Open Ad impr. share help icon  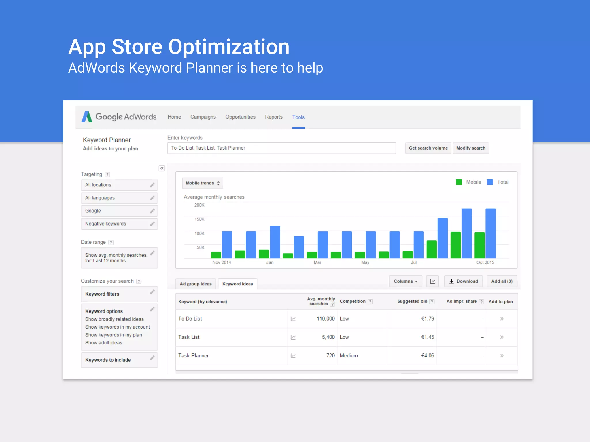click(481, 302)
